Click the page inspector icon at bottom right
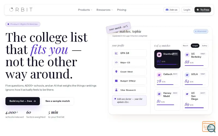The image size is (218, 136). pyautogui.click(x=209, y=127)
